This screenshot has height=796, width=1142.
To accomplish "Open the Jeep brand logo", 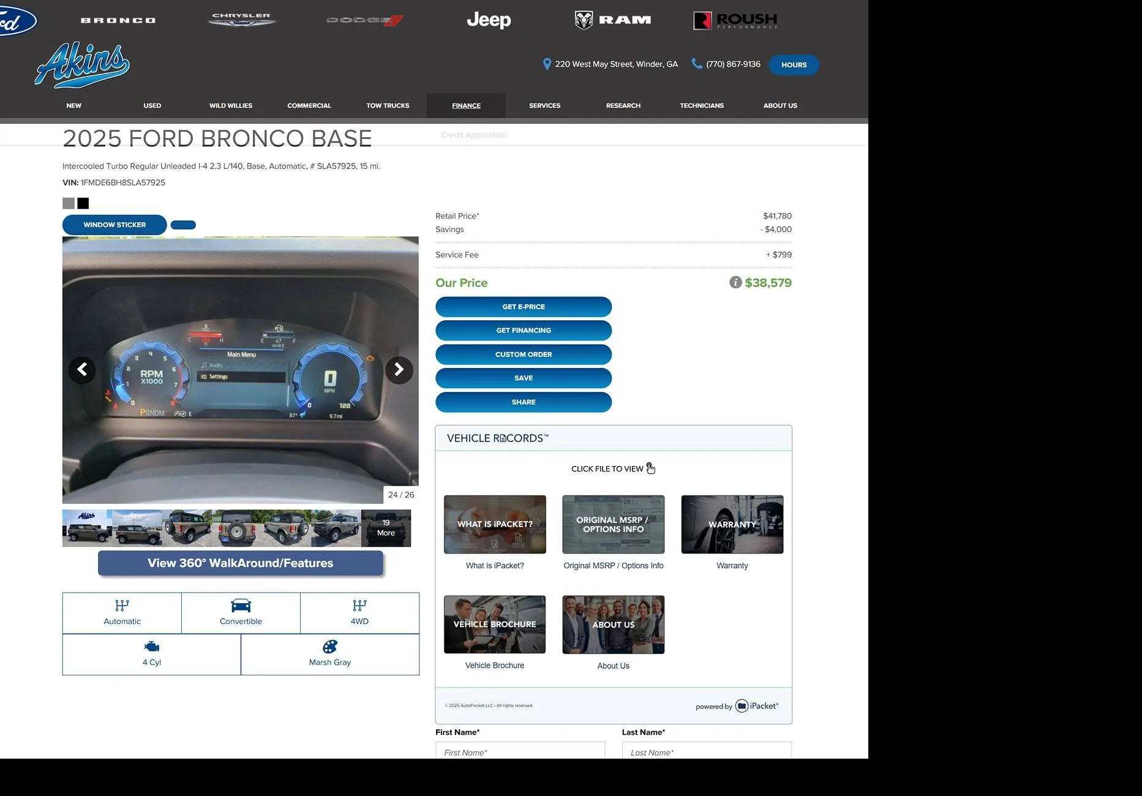I will click(489, 20).
